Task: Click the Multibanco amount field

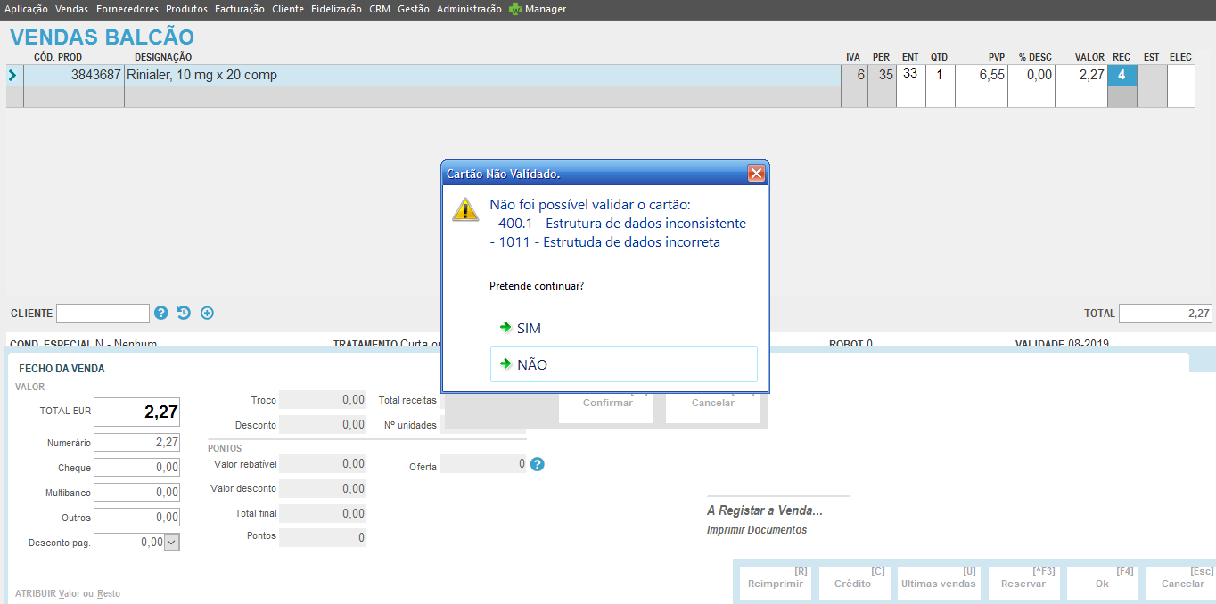Action: (137, 492)
